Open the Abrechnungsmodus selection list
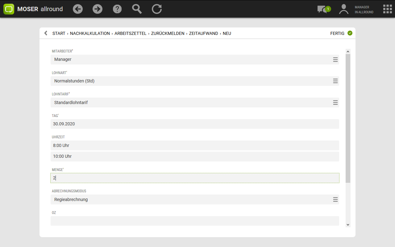Viewport: 395px width, 247px height. tap(335, 199)
